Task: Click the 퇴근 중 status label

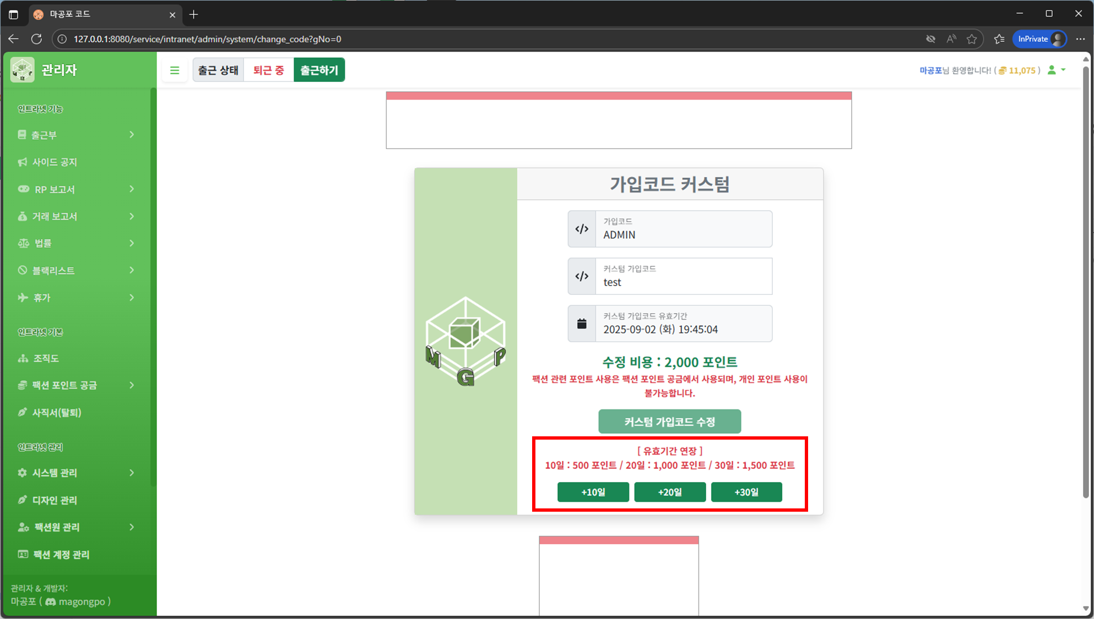Action: click(268, 70)
